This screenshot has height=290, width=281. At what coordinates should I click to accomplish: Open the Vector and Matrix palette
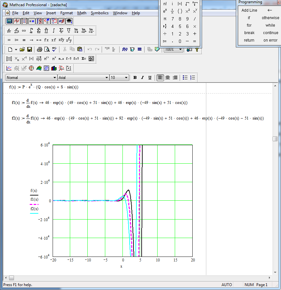point(24,21)
